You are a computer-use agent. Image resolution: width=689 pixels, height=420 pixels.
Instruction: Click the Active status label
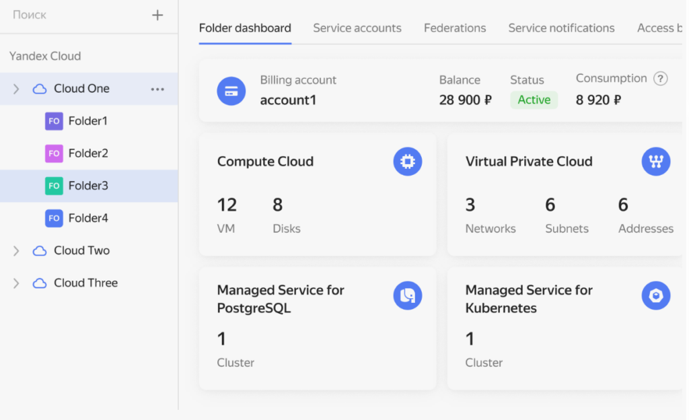click(x=534, y=100)
